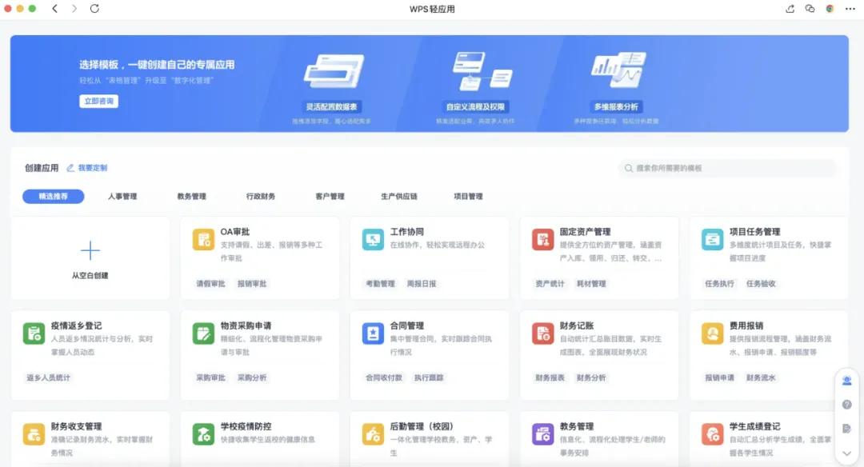This screenshot has width=864, height=467.
Task: Click the 财务报表 tag
Action: pos(550,377)
